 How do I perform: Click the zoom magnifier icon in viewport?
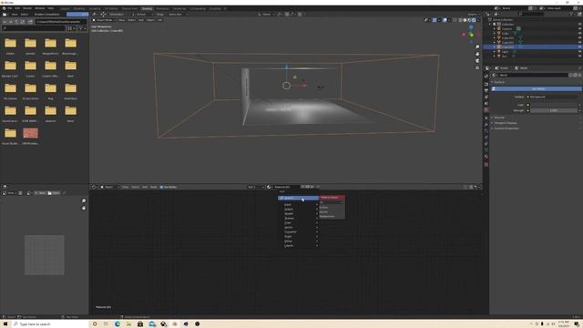[477, 46]
